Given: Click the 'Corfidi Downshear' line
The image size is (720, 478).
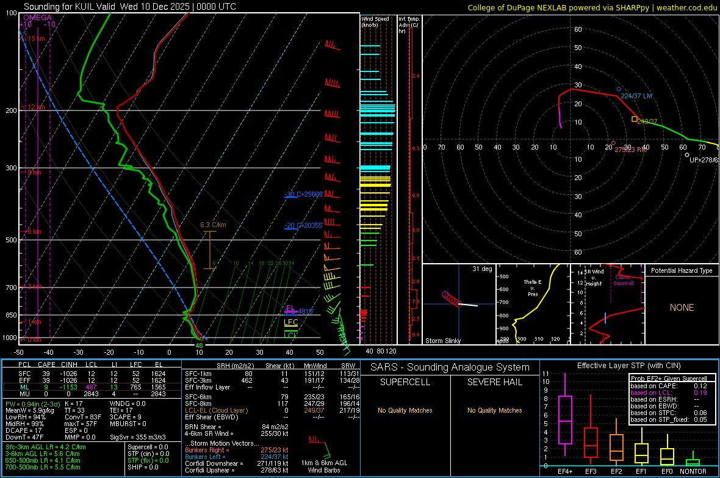Looking at the screenshot, I should click(237, 463).
